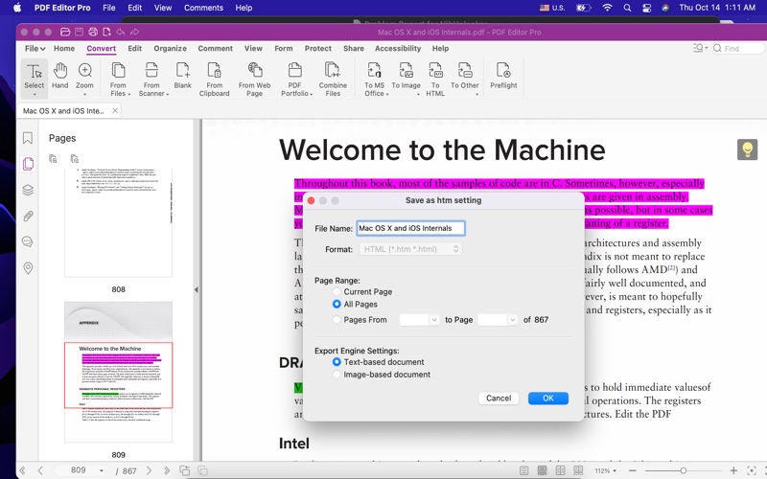767x479 pixels.
Task: Select page 809 thumbnail
Action: click(x=118, y=372)
